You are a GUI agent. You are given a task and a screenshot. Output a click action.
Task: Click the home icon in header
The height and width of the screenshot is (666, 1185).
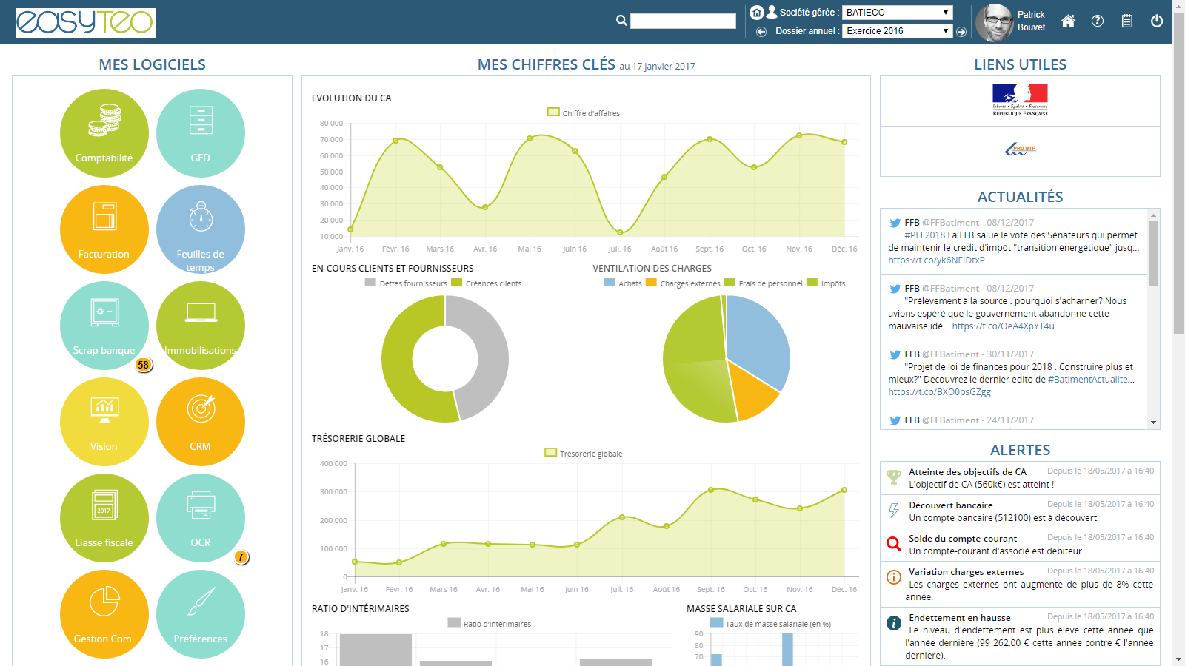(1068, 21)
